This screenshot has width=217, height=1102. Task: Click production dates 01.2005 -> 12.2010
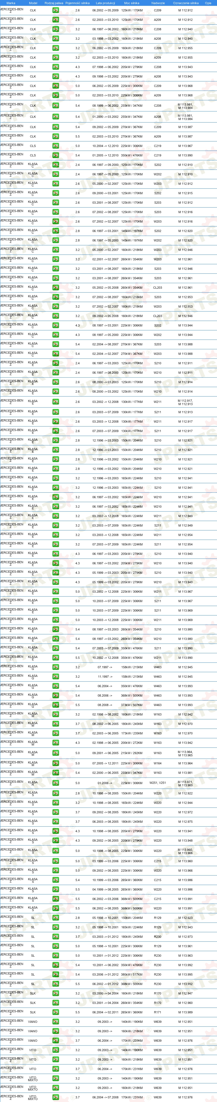pos(105,155)
